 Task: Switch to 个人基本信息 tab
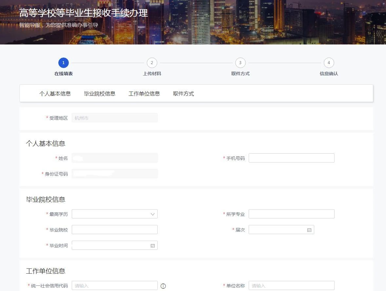55,94
